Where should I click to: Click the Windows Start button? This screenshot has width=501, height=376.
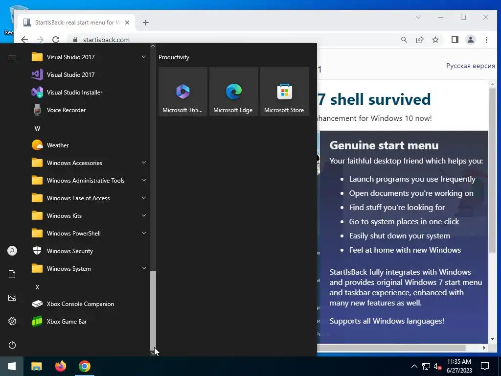pyautogui.click(x=12, y=366)
